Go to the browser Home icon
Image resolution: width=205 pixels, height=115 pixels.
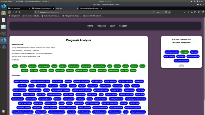20,12
